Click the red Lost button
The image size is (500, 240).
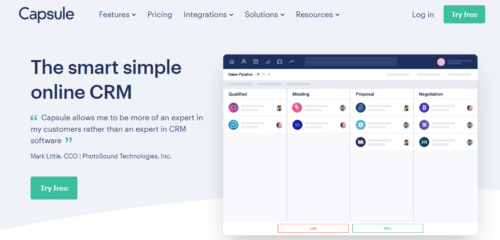313,228
